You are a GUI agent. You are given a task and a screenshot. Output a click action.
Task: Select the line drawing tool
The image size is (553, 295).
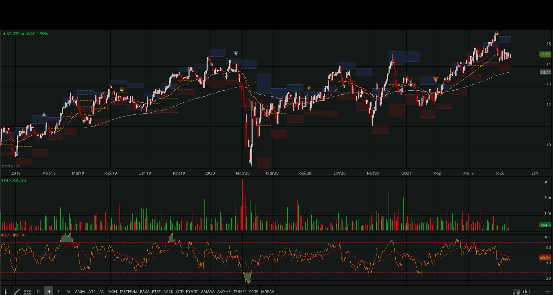[16, 291]
